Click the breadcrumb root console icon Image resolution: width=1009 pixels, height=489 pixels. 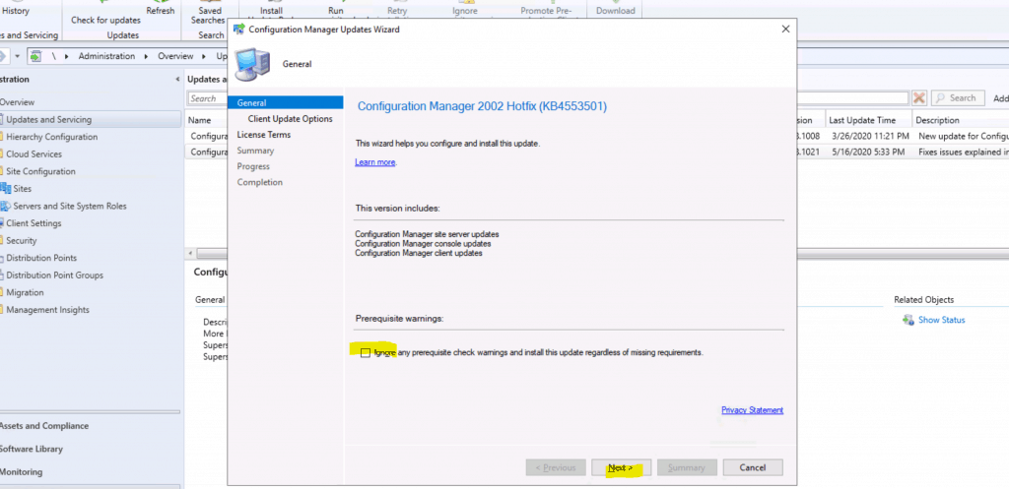(35, 56)
